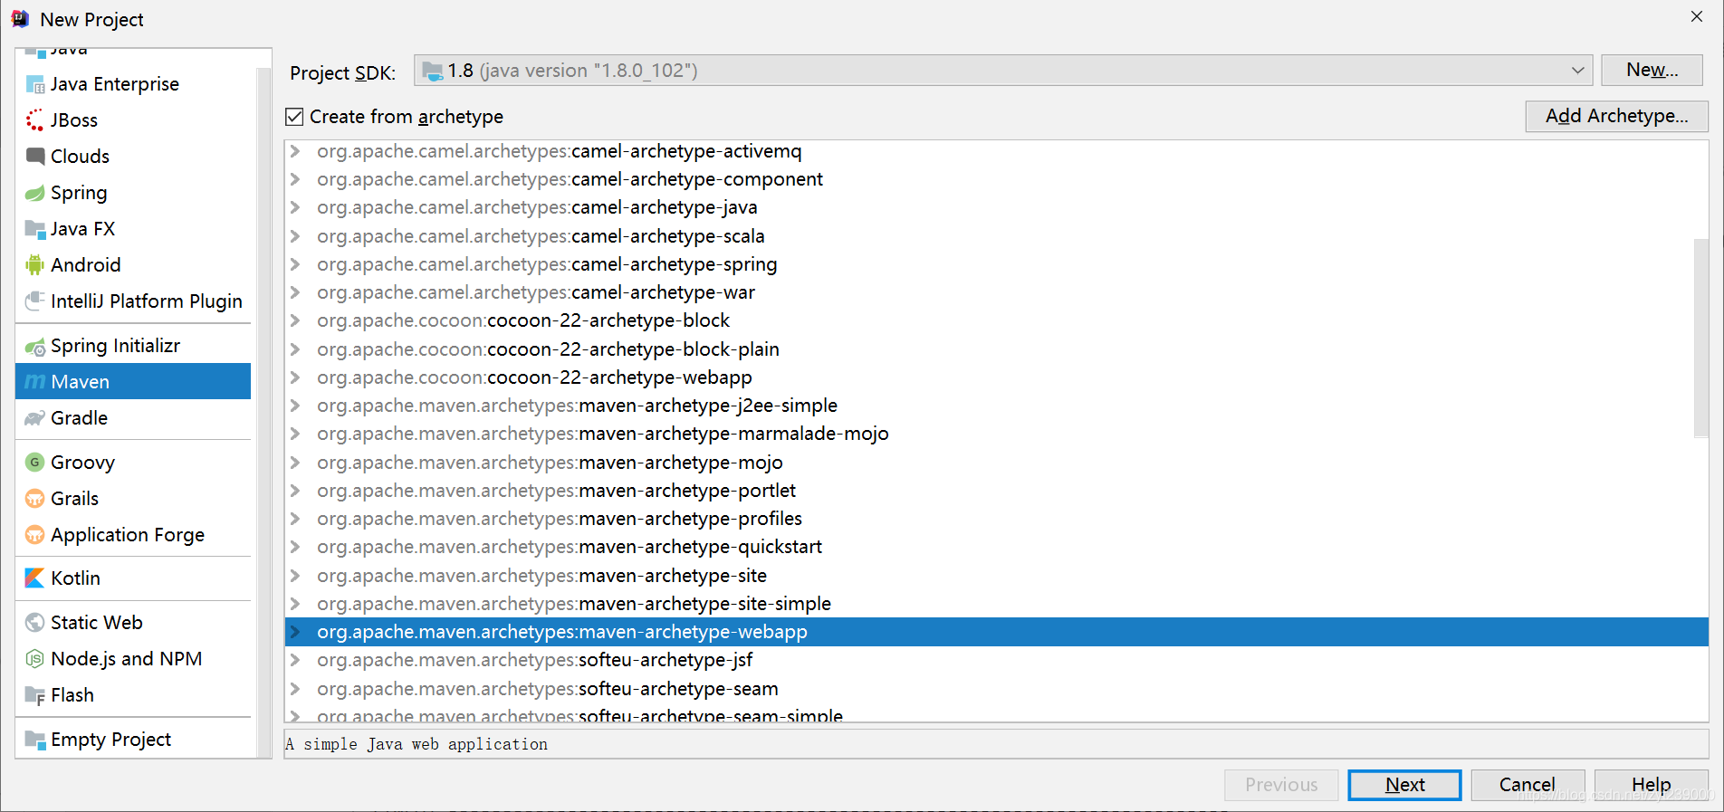Select Kotlin project type
The height and width of the screenshot is (812, 1724).
click(x=133, y=578)
